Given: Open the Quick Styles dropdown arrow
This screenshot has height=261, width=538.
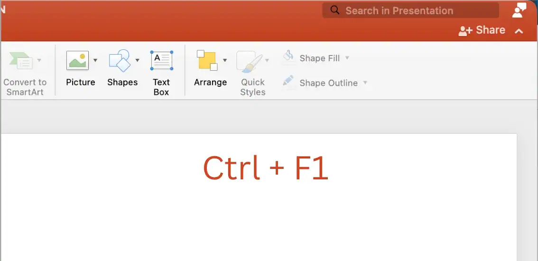Looking at the screenshot, I should (x=267, y=60).
